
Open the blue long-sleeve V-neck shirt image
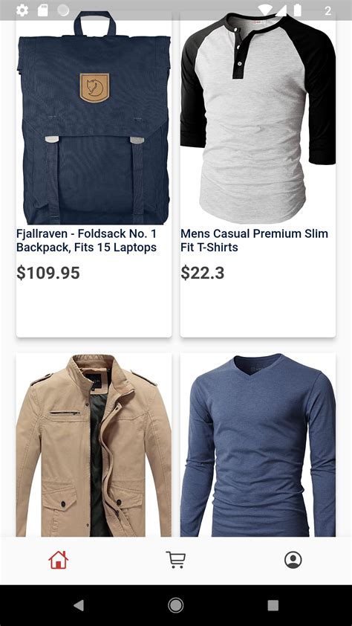point(258,445)
